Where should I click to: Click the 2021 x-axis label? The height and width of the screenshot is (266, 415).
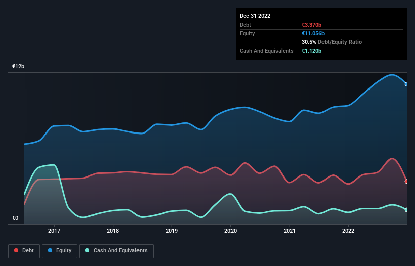pos(290,231)
